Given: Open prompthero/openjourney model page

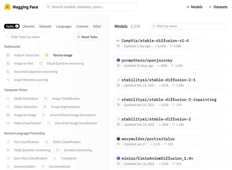Looking at the screenshot, I should (x=147, y=60).
